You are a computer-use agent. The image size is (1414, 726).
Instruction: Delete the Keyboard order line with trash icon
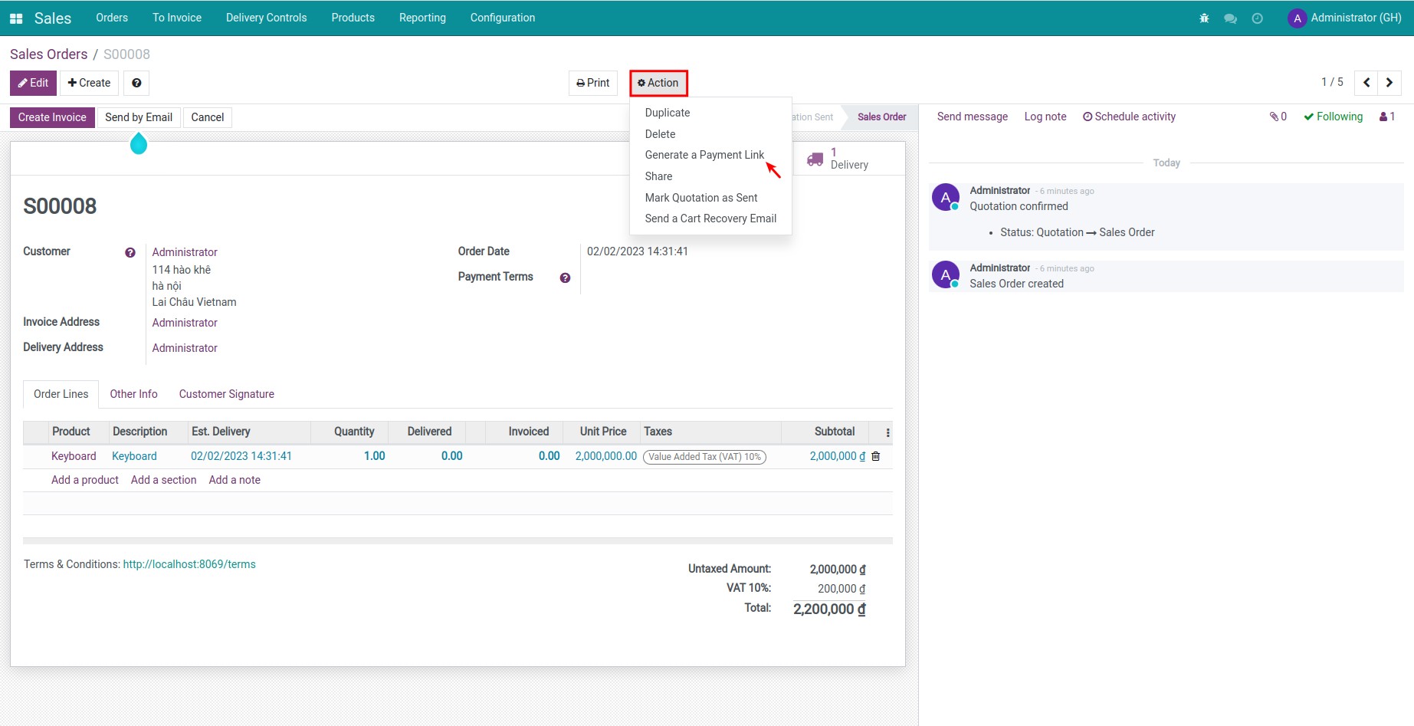click(875, 456)
